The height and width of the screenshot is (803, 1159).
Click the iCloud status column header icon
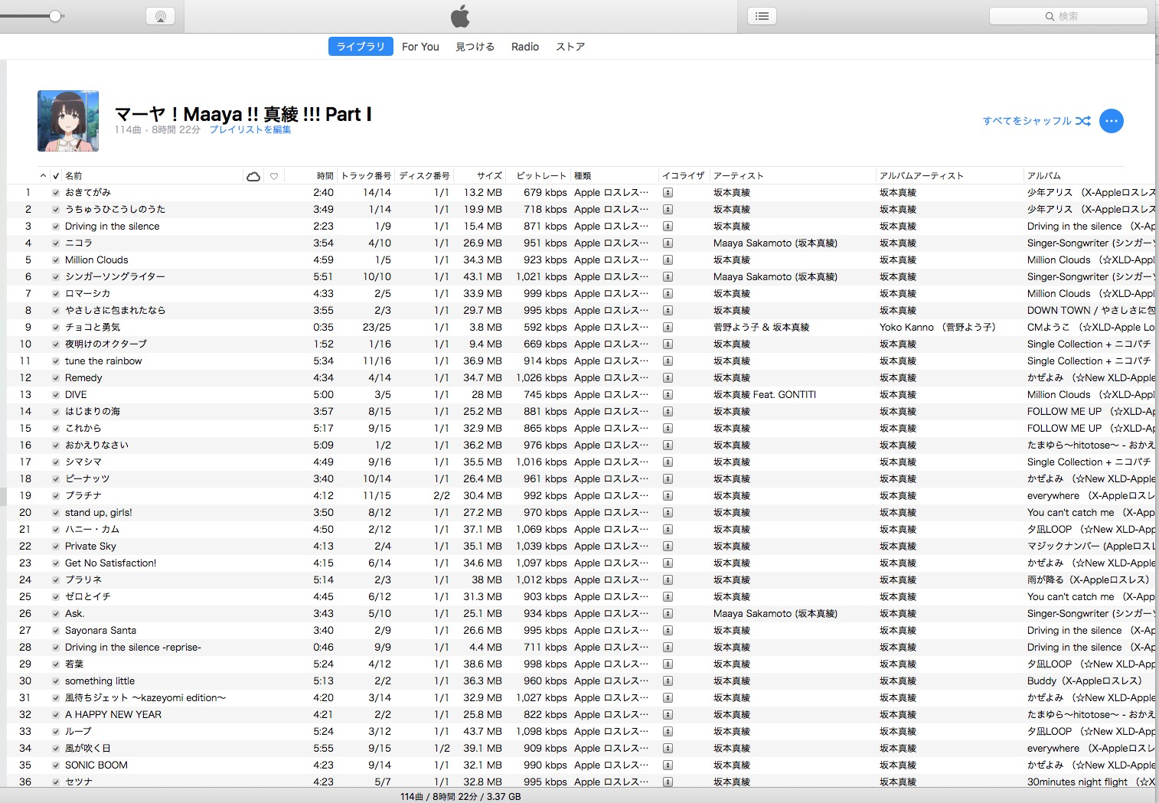[x=253, y=176]
